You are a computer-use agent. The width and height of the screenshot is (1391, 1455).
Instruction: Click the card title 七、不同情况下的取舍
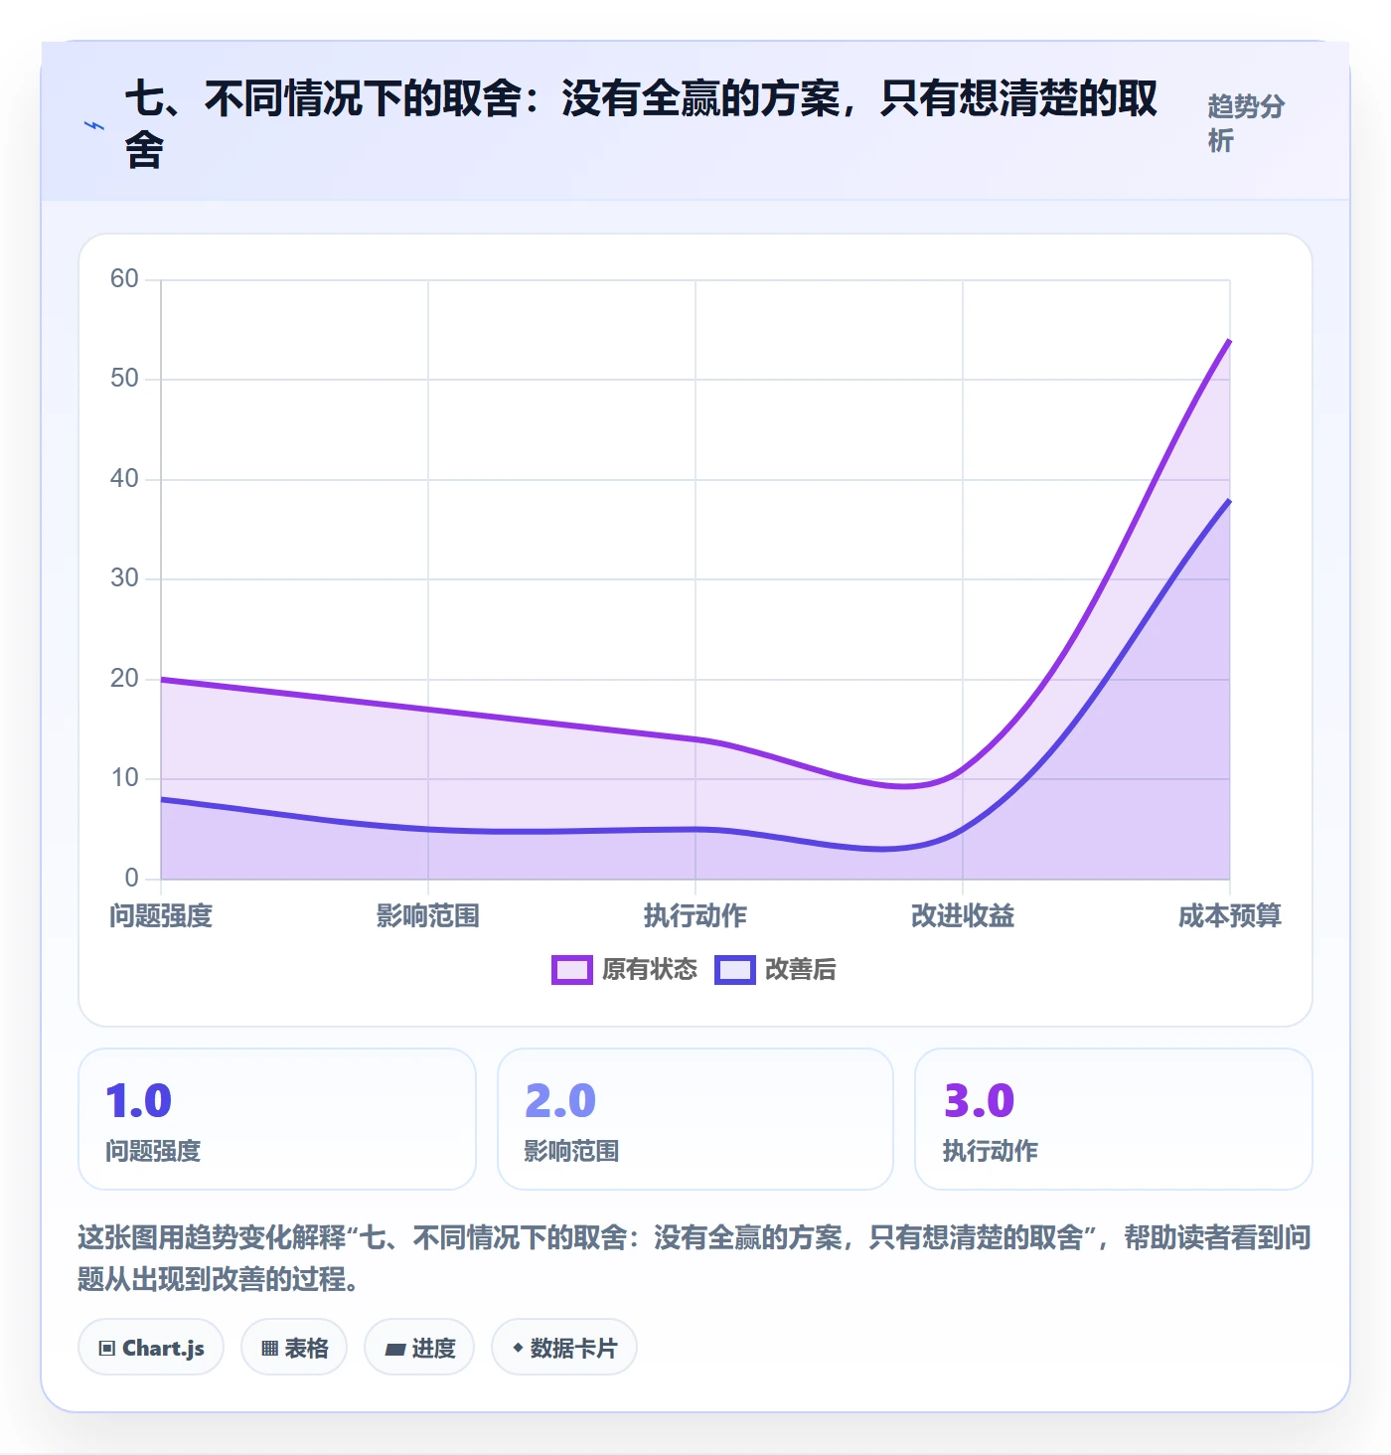[641, 123]
